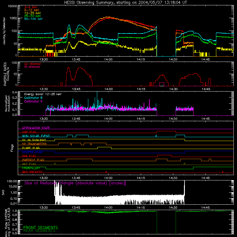Click the AAZ FLAG label

(x=29, y=164)
